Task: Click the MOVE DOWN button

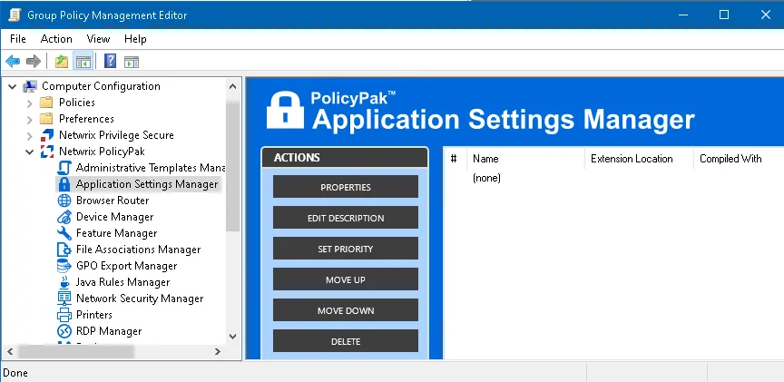Action: (345, 310)
